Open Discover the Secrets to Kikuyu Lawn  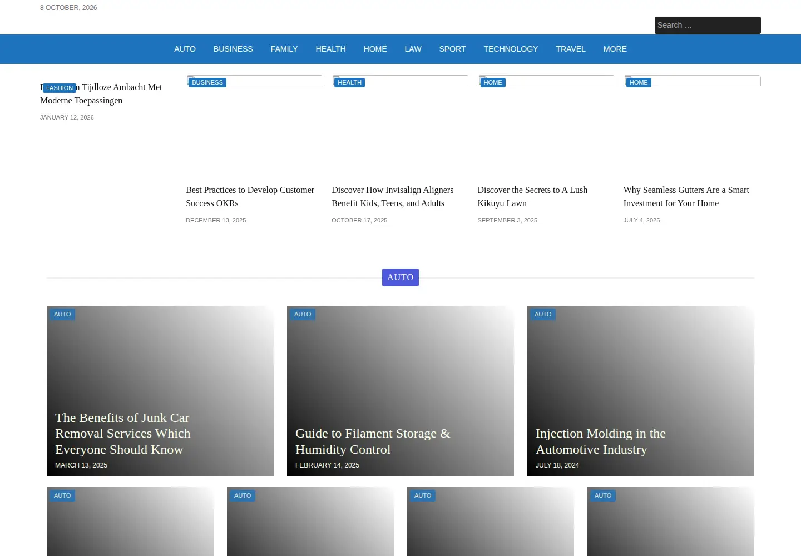532,197
